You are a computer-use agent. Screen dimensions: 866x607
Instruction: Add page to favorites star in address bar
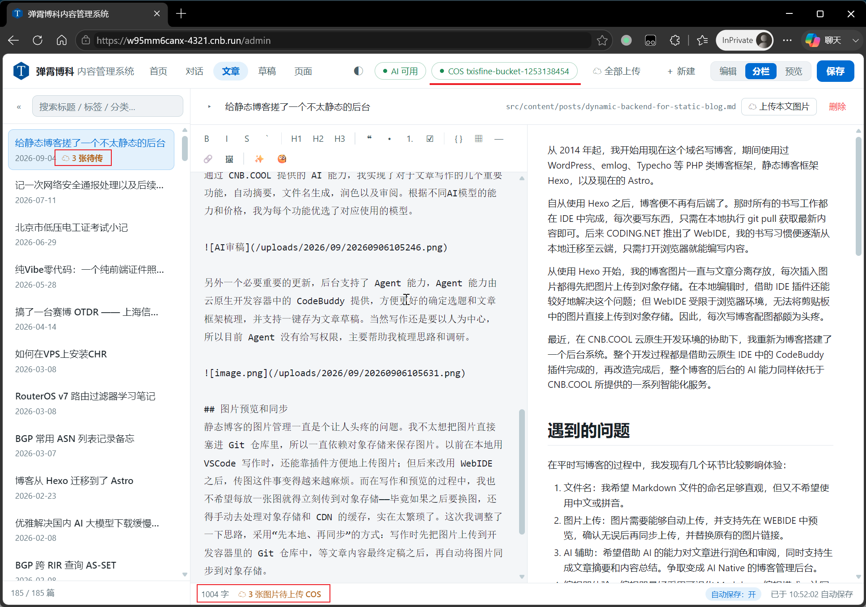(x=602, y=40)
